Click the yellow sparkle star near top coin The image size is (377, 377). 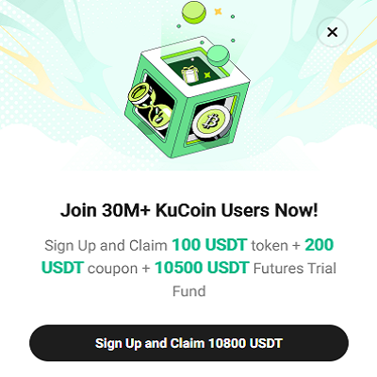(x=218, y=11)
